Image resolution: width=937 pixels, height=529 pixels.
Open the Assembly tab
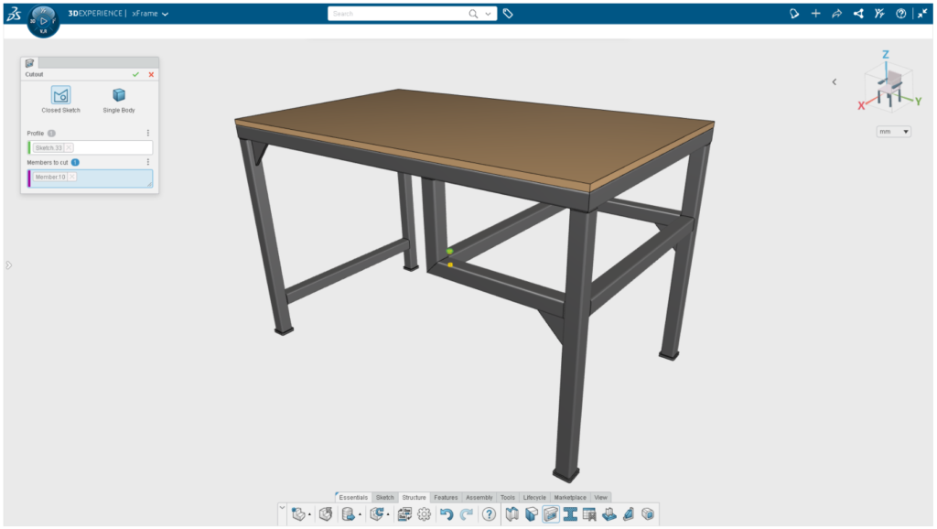(x=479, y=497)
